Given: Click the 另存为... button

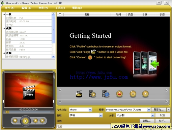Looking at the screenshot, I should click(x=159, y=109).
